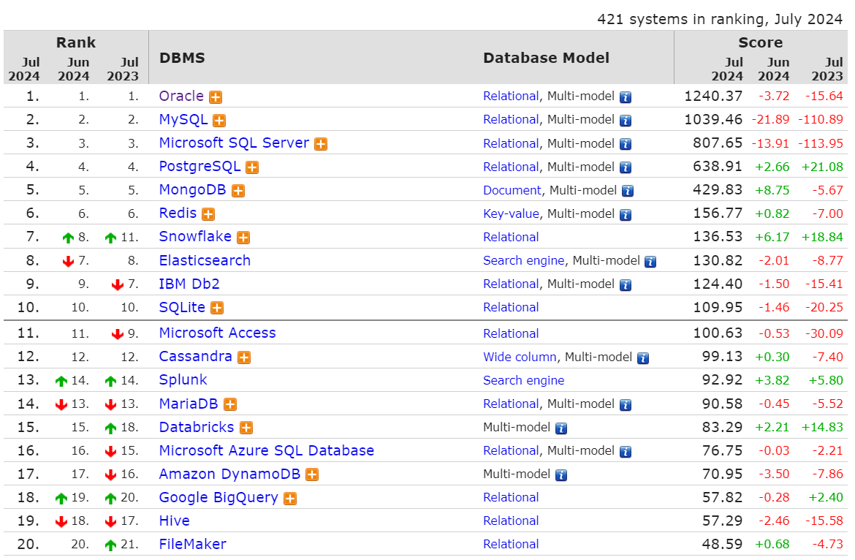
Task: Open the Redis database page link
Action: (178, 213)
